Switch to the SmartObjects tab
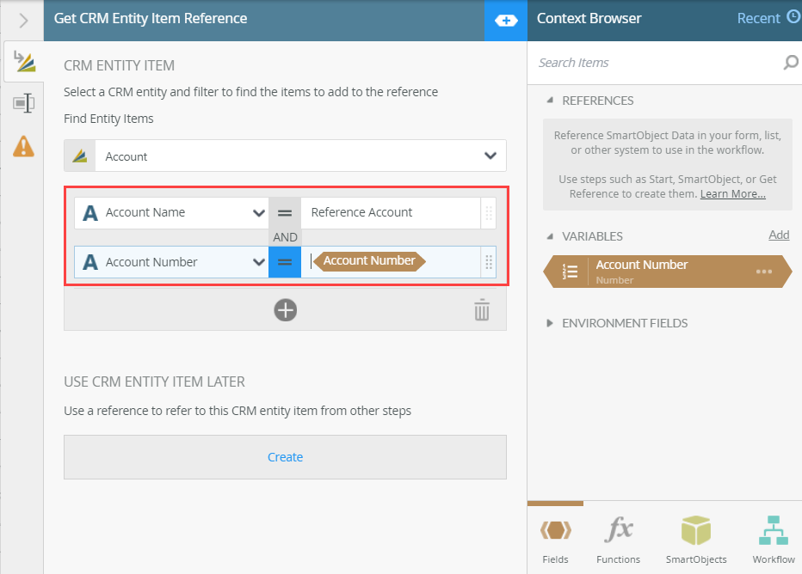 [x=695, y=540]
